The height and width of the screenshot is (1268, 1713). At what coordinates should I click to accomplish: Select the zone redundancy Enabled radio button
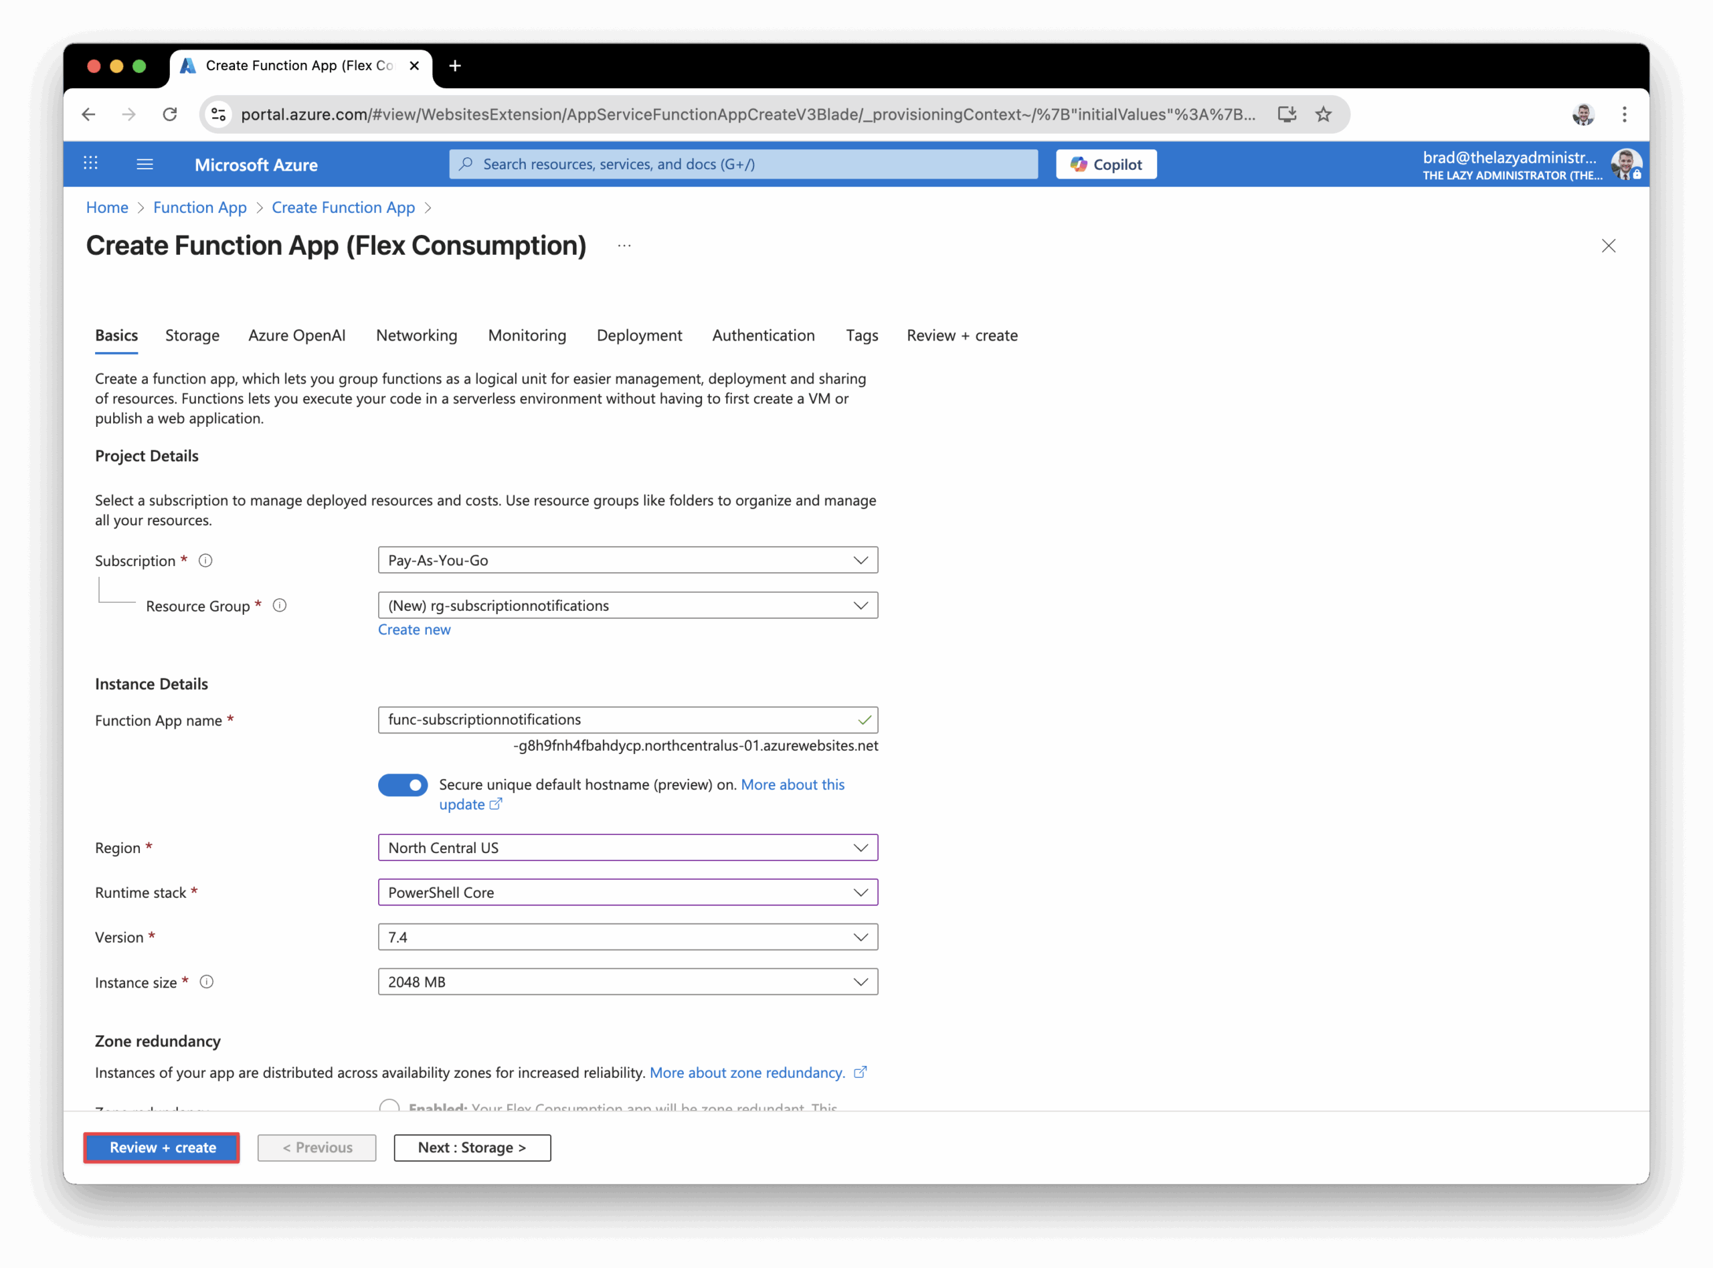tap(389, 1106)
